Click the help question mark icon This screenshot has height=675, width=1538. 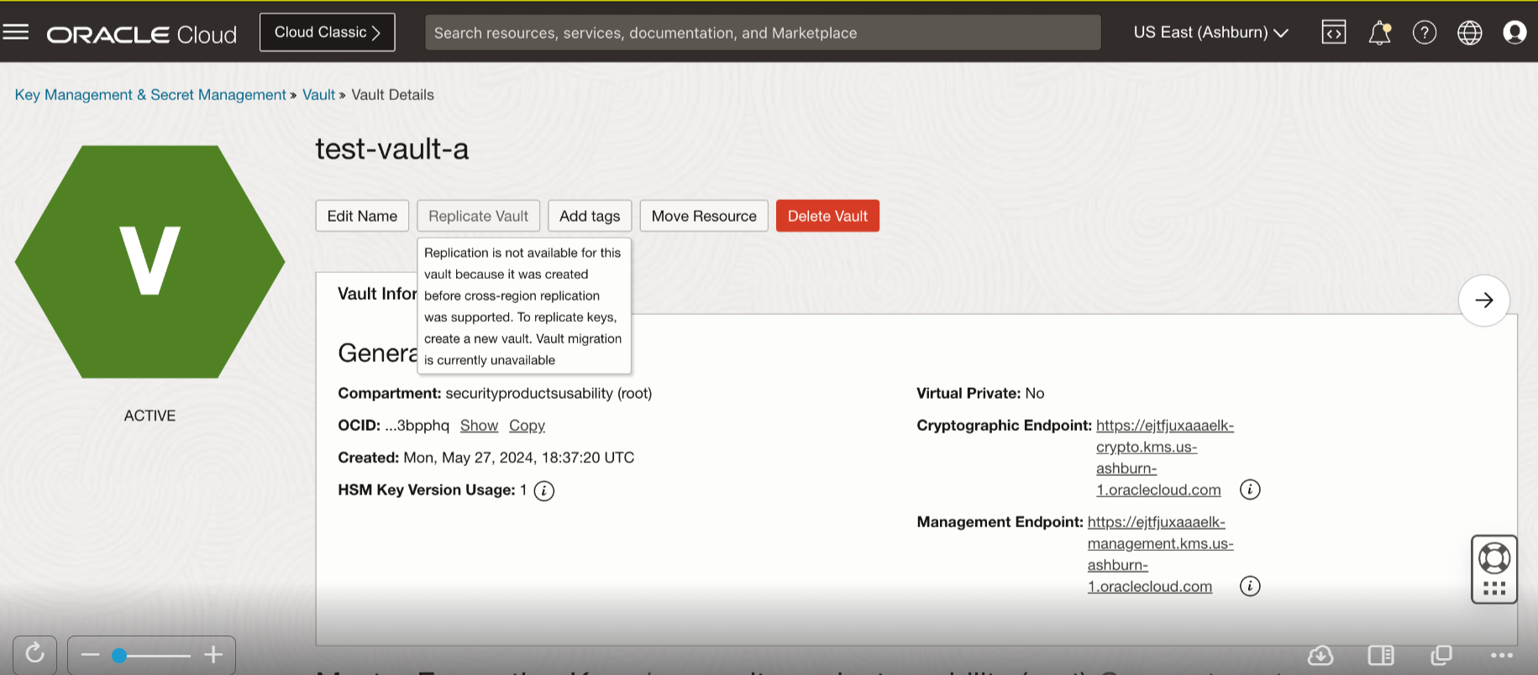(1424, 33)
